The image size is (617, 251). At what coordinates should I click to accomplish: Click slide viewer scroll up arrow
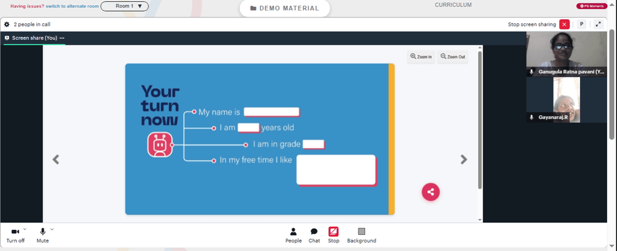click(479, 48)
